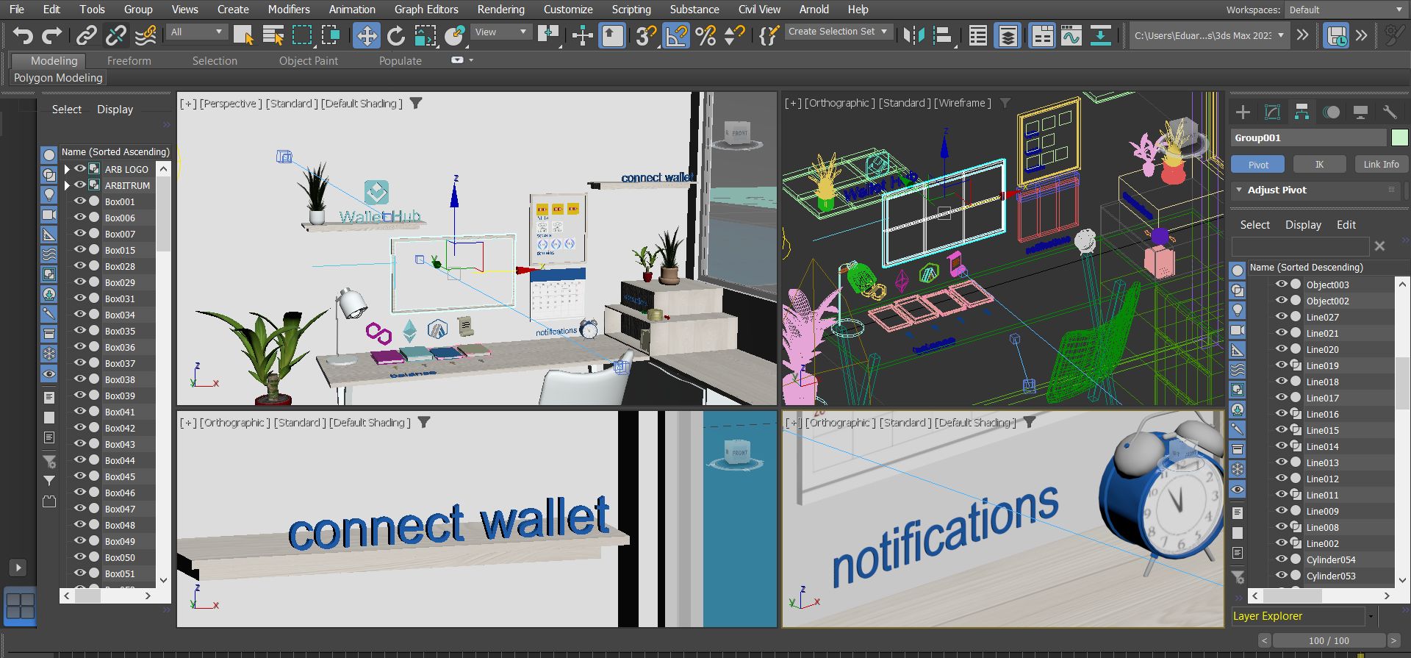This screenshot has width=1411, height=658.
Task: Expand the ARBITRUM tree item
Action: click(x=67, y=185)
